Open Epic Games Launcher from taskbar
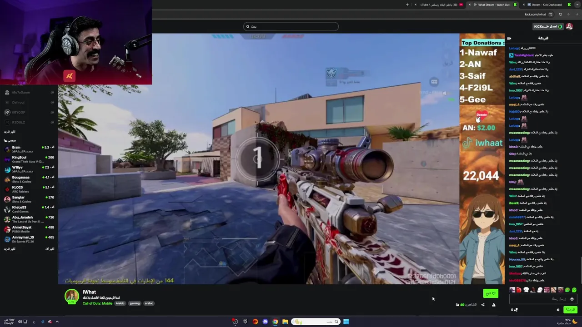The image size is (582, 327). (245, 322)
